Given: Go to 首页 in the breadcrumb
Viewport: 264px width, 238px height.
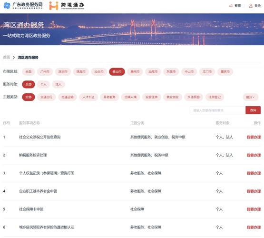Looking at the screenshot, I should tap(7, 57).
